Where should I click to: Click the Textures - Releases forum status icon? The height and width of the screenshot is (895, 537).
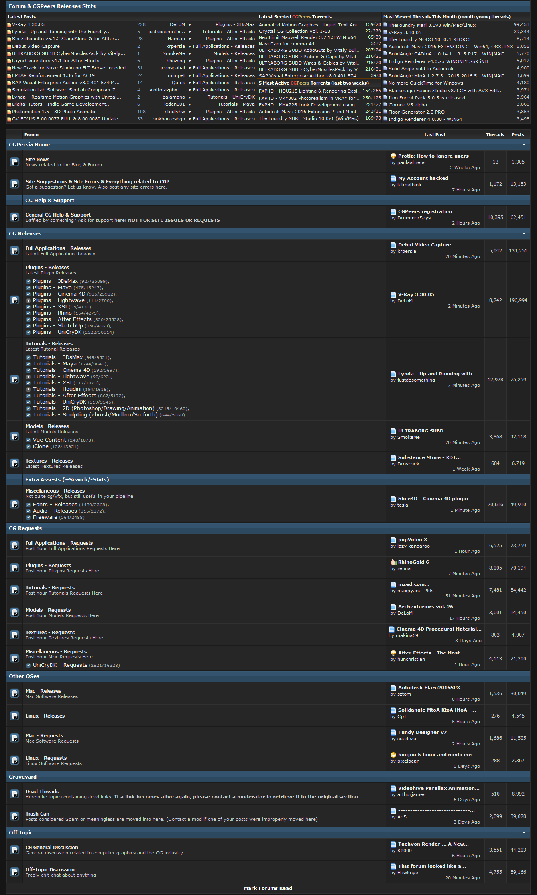pyautogui.click(x=14, y=463)
